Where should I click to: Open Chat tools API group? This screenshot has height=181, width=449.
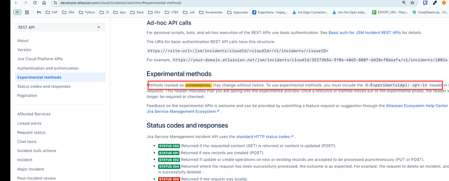click(27, 141)
